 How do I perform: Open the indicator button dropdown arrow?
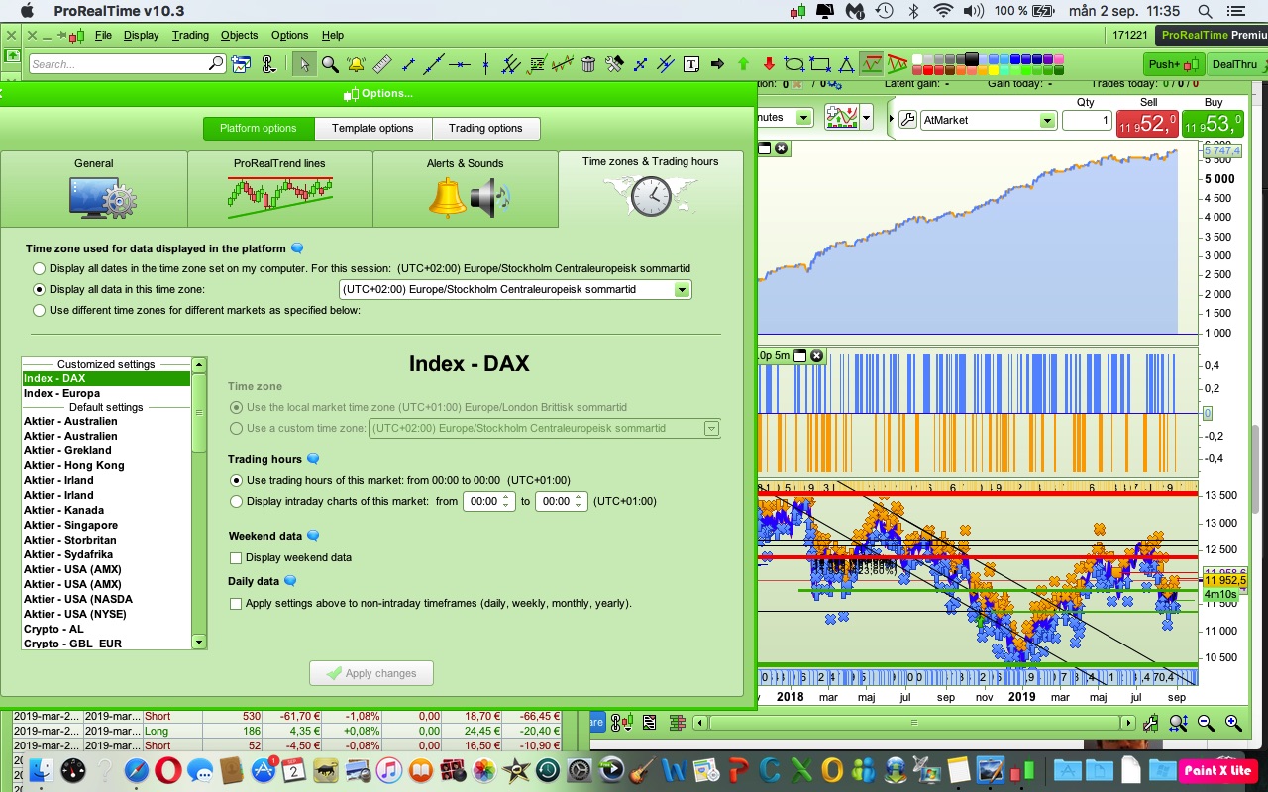tap(867, 118)
